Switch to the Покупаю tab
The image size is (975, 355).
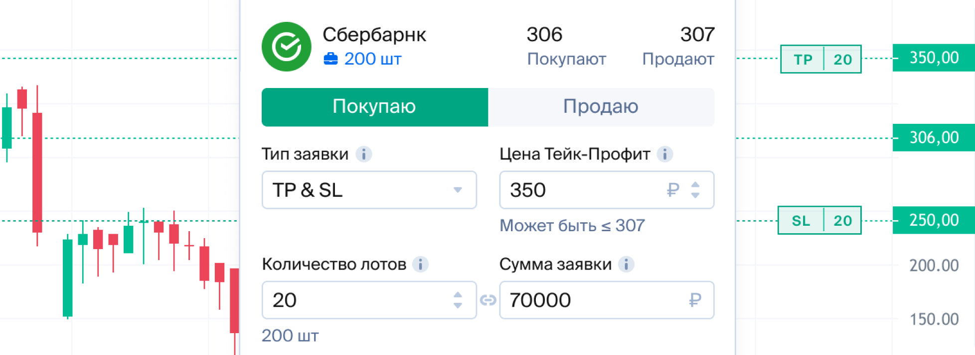coord(374,107)
